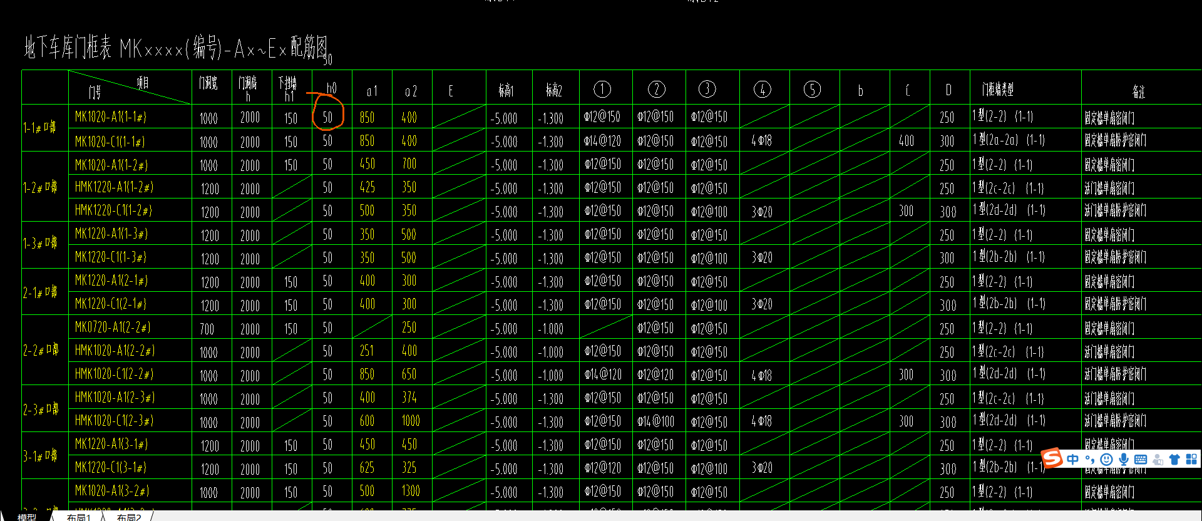Select door number MK1020-A1(3-2#)
Screen dimensions: 1202x521
tap(112, 490)
